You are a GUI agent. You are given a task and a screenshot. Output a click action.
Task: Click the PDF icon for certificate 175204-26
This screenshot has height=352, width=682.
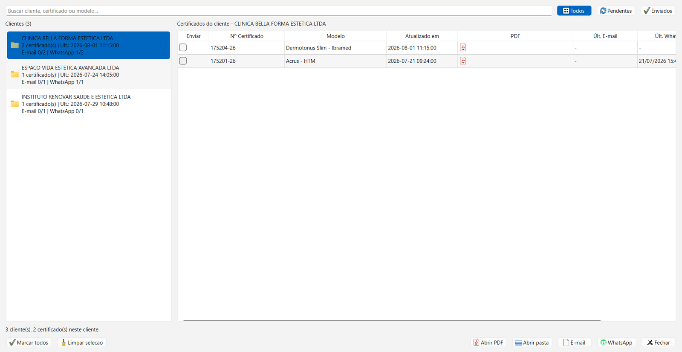click(x=463, y=48)
